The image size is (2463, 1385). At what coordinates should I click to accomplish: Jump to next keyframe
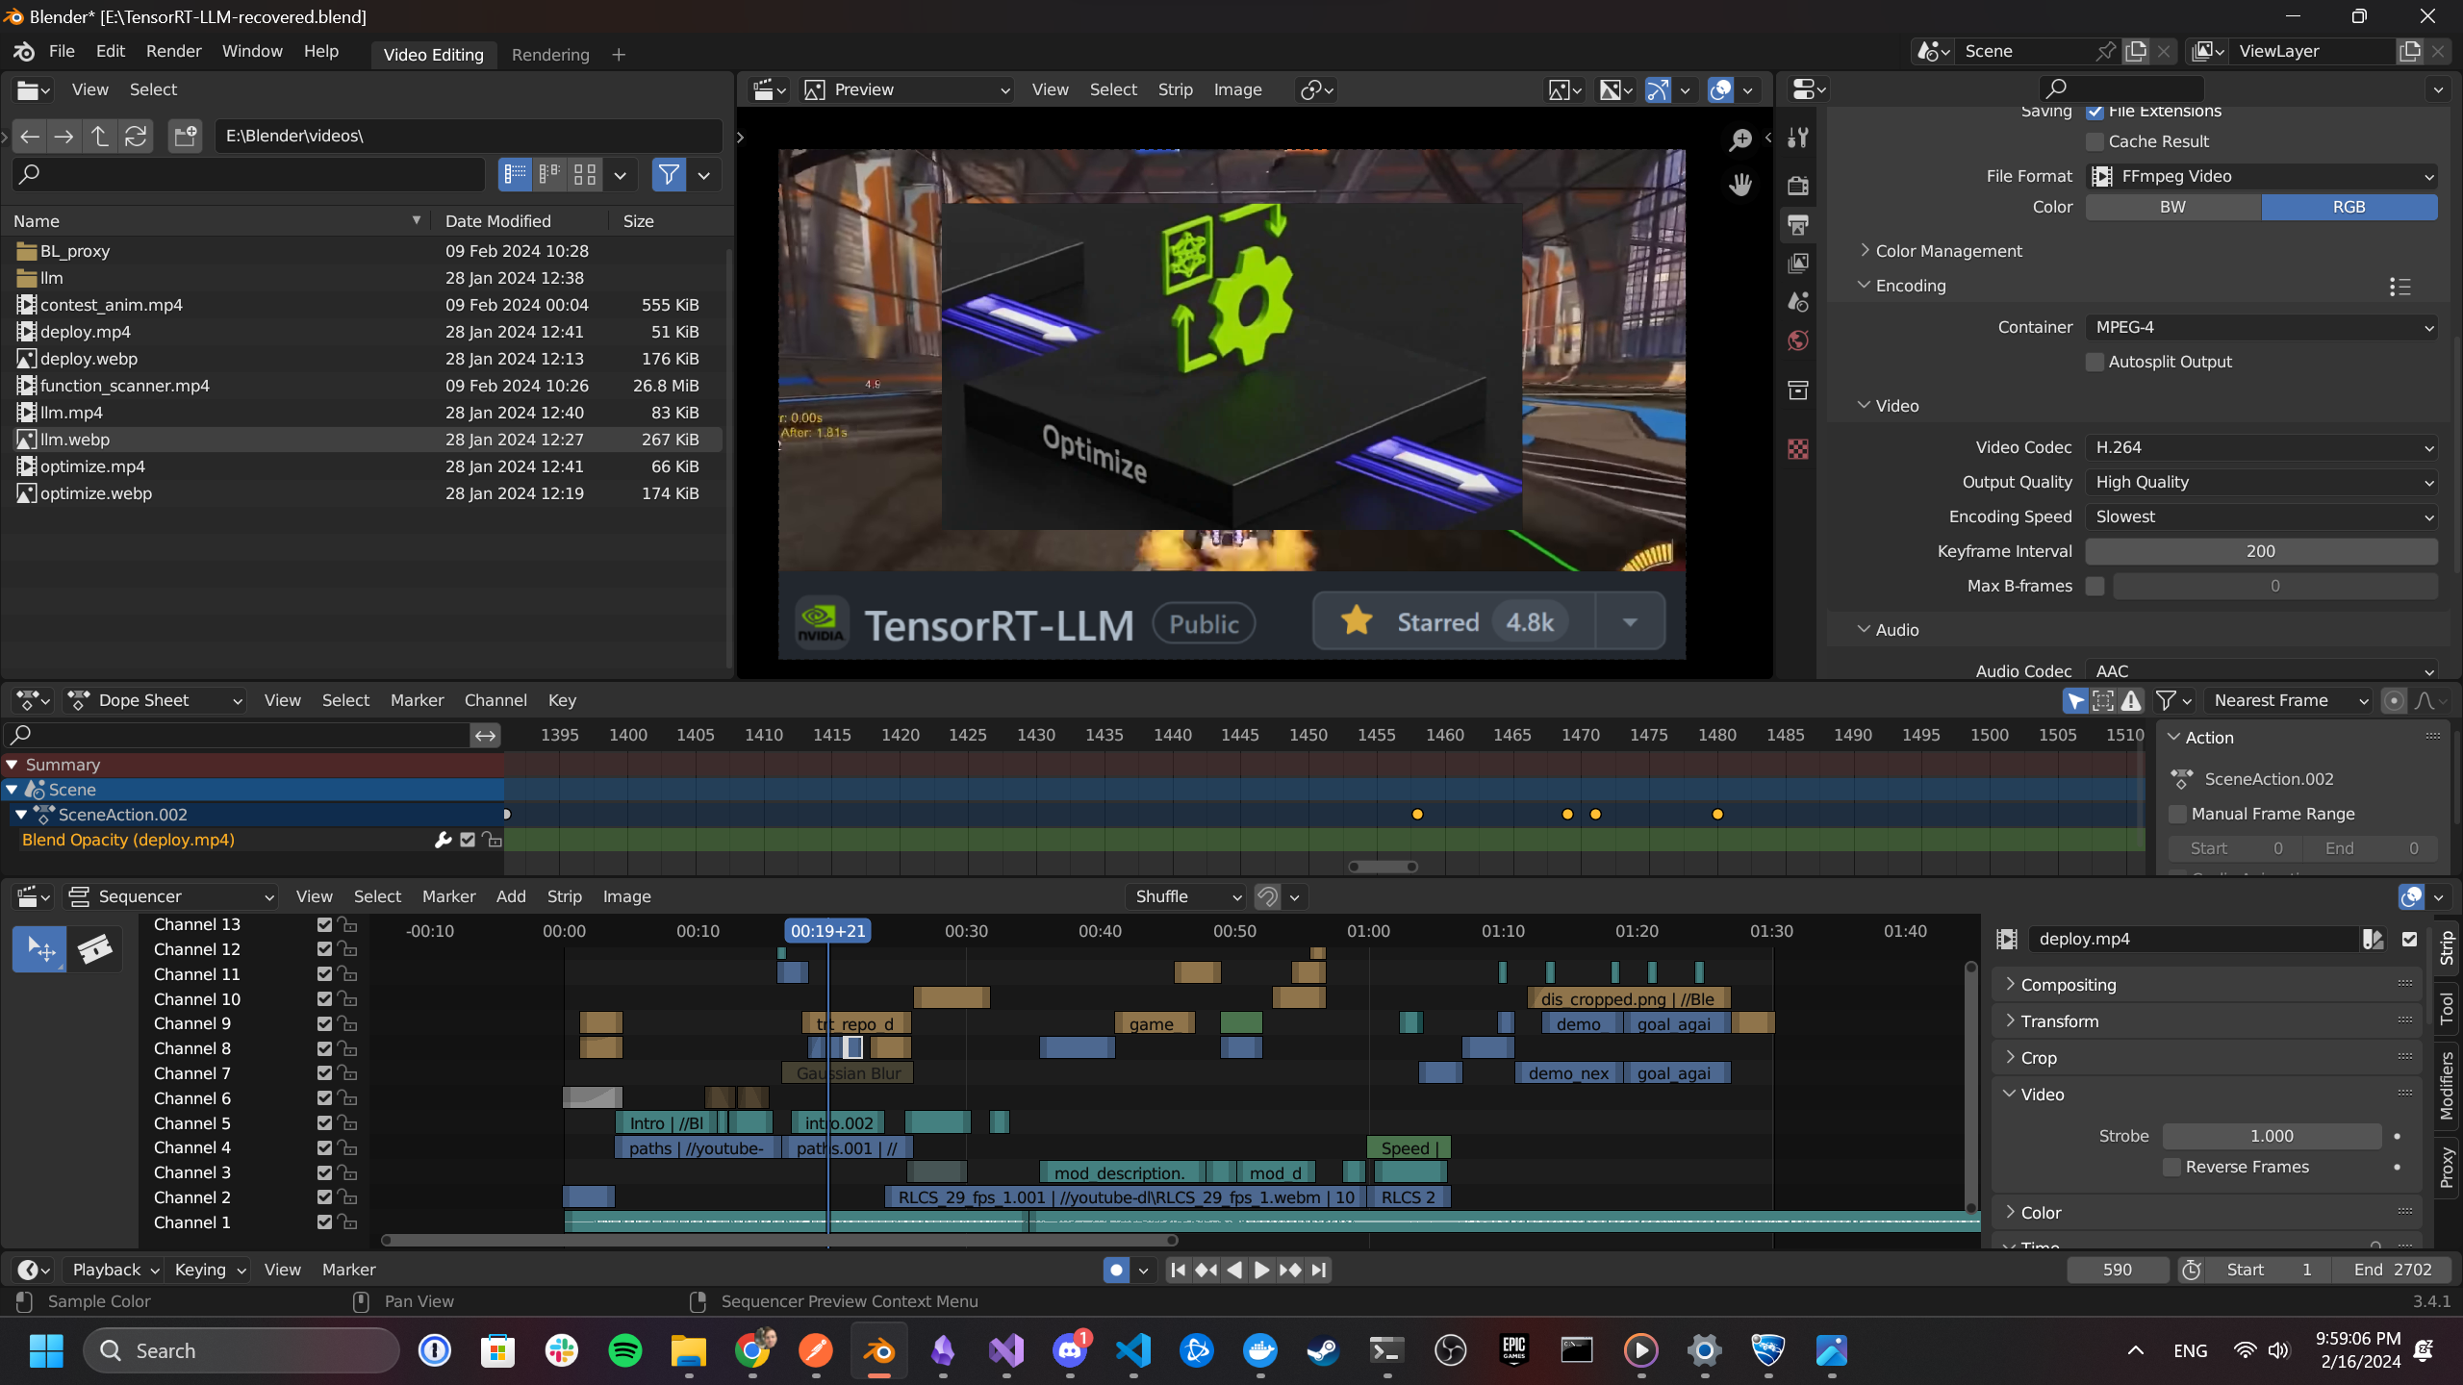tap(1290, 1271)
